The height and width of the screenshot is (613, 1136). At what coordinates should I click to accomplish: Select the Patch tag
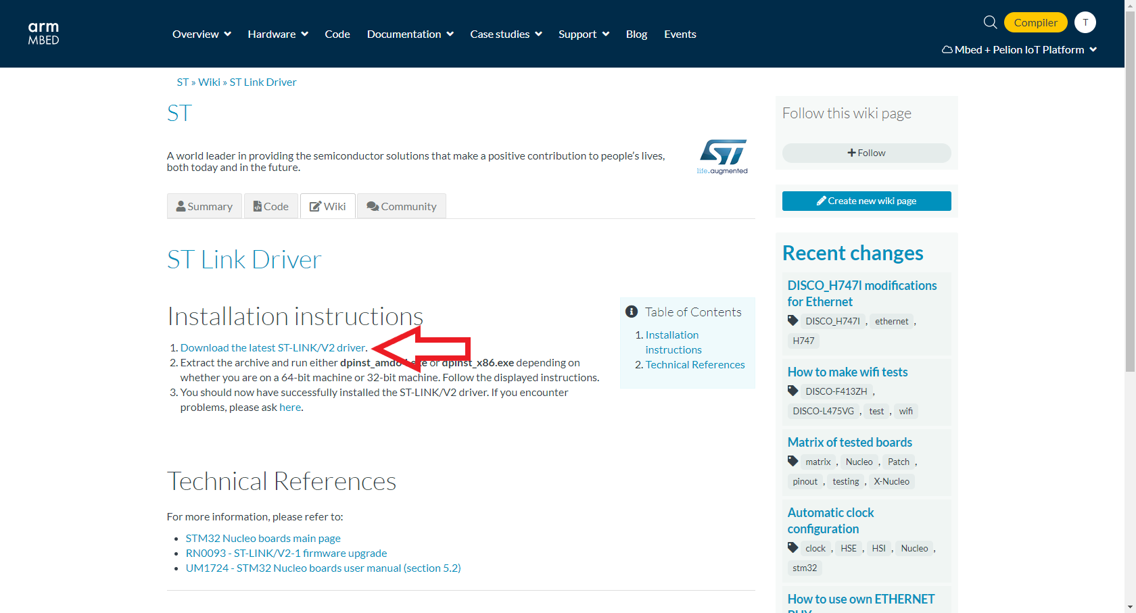(899, 462)
